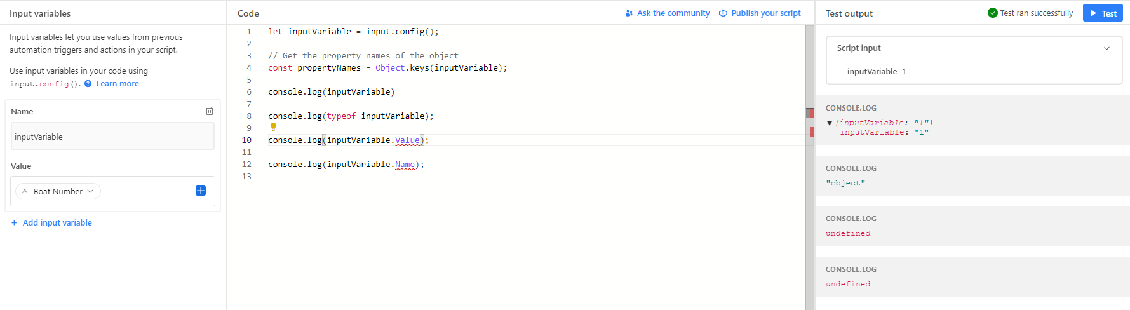This screenshot has height=310, width=1130.
Task: Click the Test ran successfully status text
Action: 1037,13
